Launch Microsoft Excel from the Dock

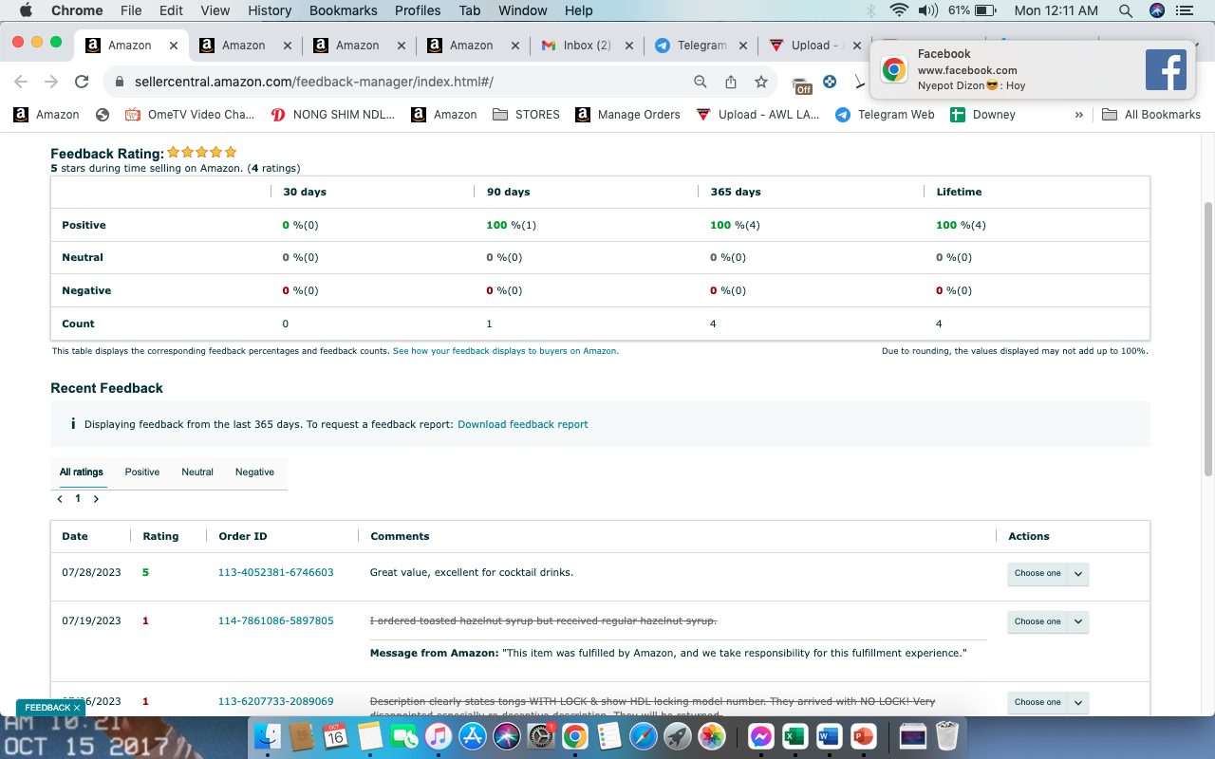coord(794,736)
